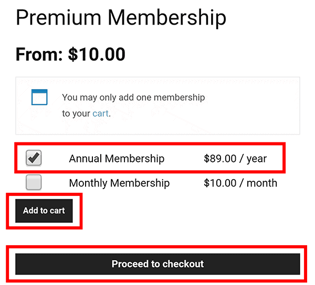Click the From: label before price
Screen dimensions: 315x285
(x=39, y=54)
